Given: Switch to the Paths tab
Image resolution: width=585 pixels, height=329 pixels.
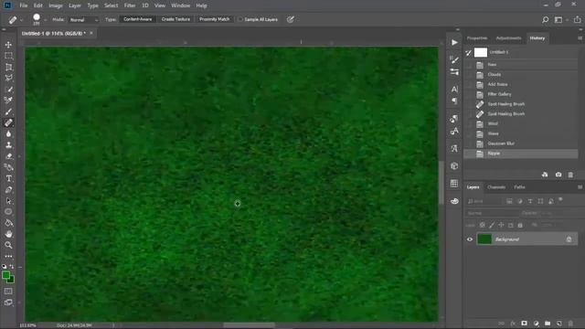Looking at the screenshot, I should (x=519, y=187).
